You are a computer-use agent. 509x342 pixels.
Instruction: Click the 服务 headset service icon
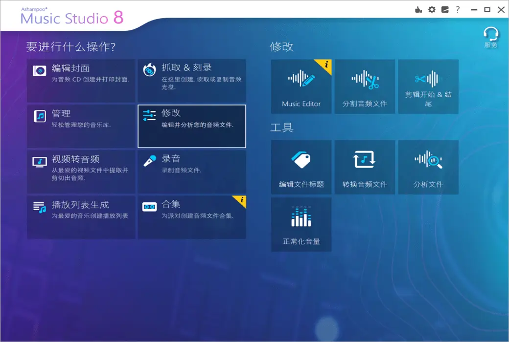coord(490,37)
